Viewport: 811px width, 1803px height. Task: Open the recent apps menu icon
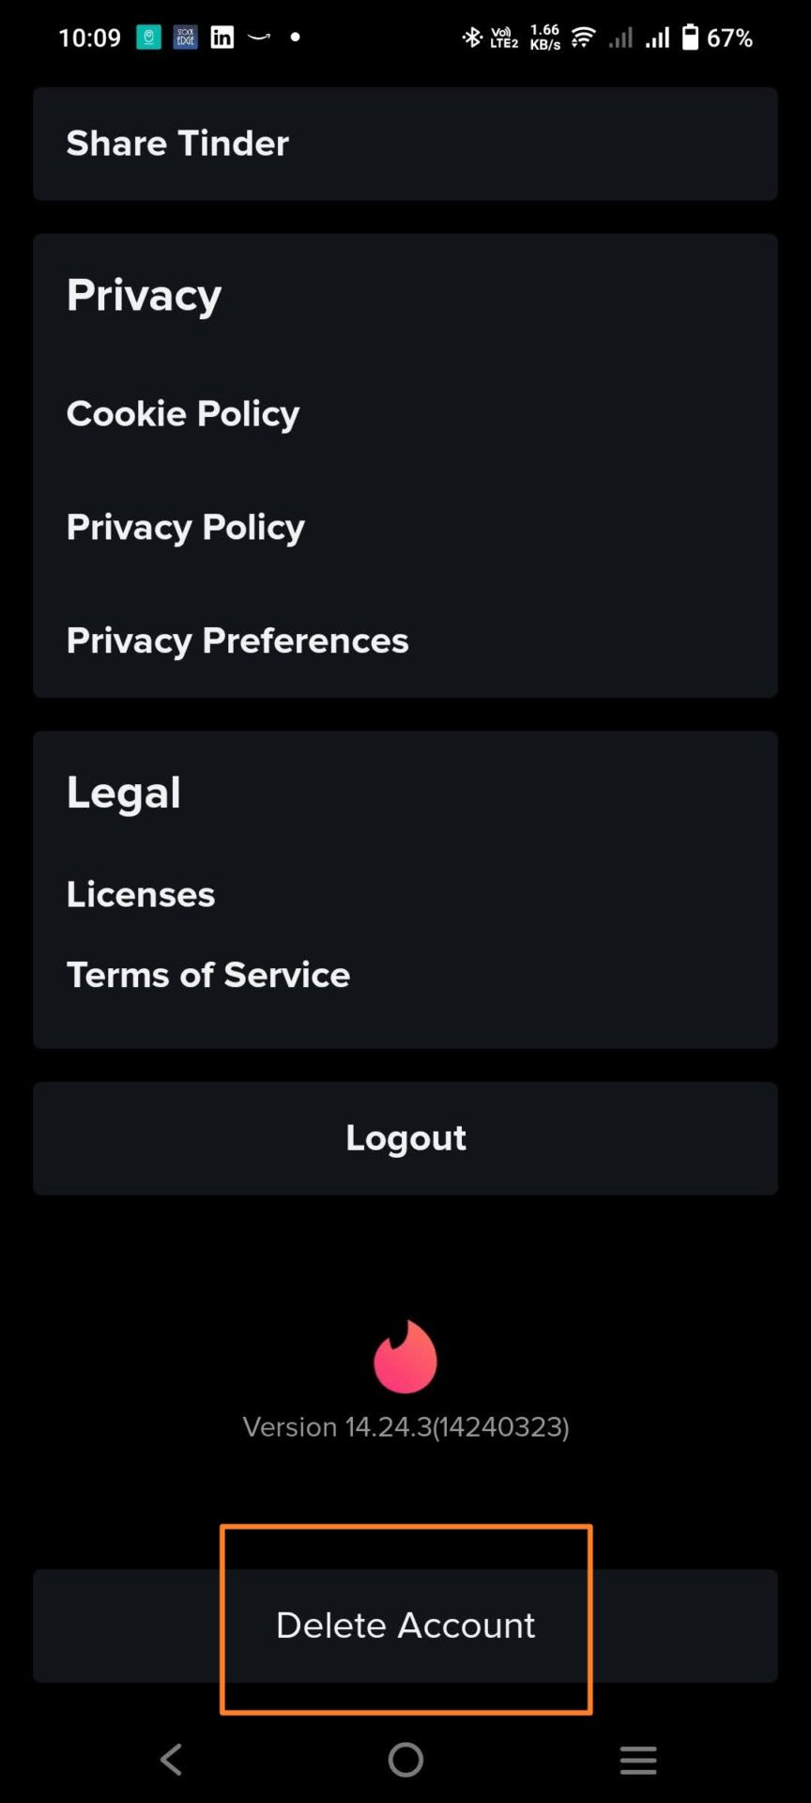(x=638, y=1760)
